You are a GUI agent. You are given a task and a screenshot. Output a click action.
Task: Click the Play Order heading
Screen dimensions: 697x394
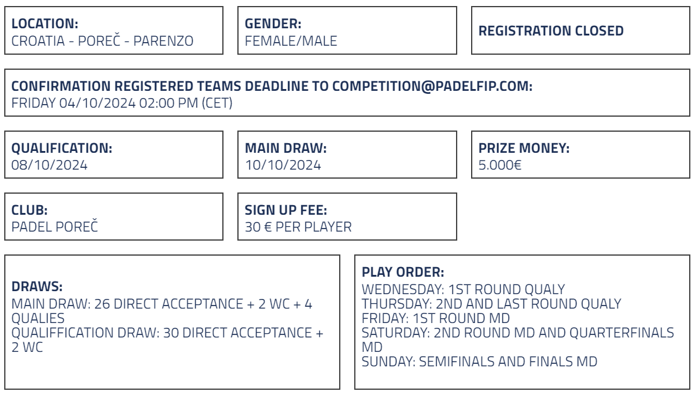pos(403,272)
